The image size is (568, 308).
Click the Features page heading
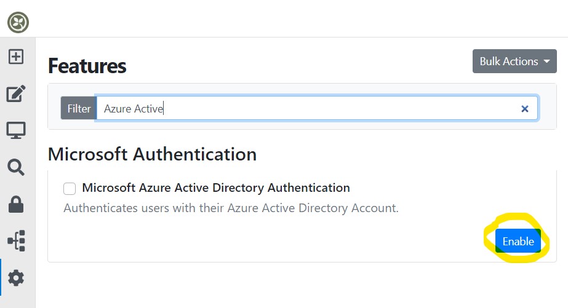[87, 66]
